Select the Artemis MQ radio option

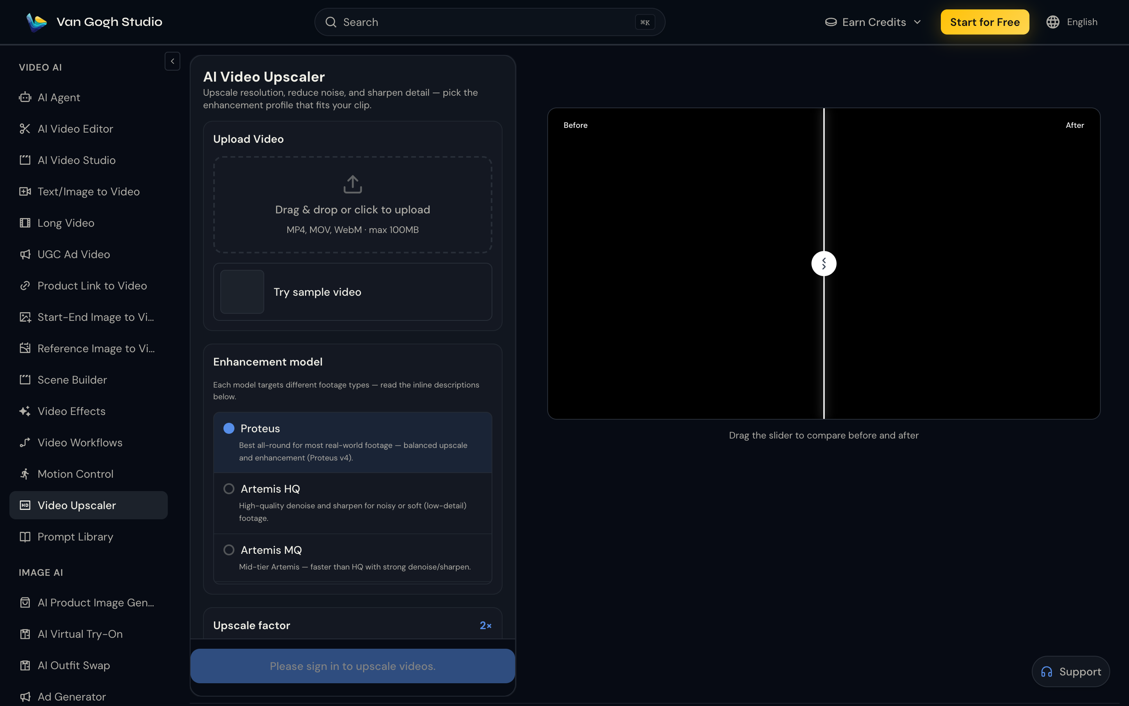229,550
